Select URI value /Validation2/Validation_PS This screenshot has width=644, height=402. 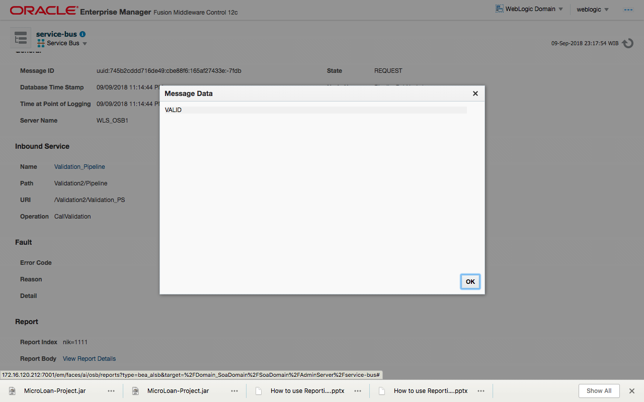pos(90,200)
